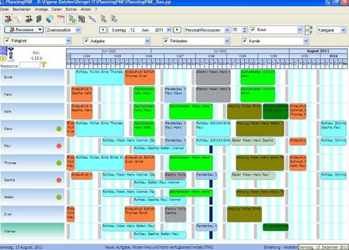Viewport: 349px width, 250px height.
Task: Open the Aktion menu
Action: click(86, 9)
